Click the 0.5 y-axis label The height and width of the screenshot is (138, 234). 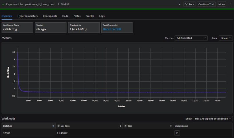tap(14, 96)
